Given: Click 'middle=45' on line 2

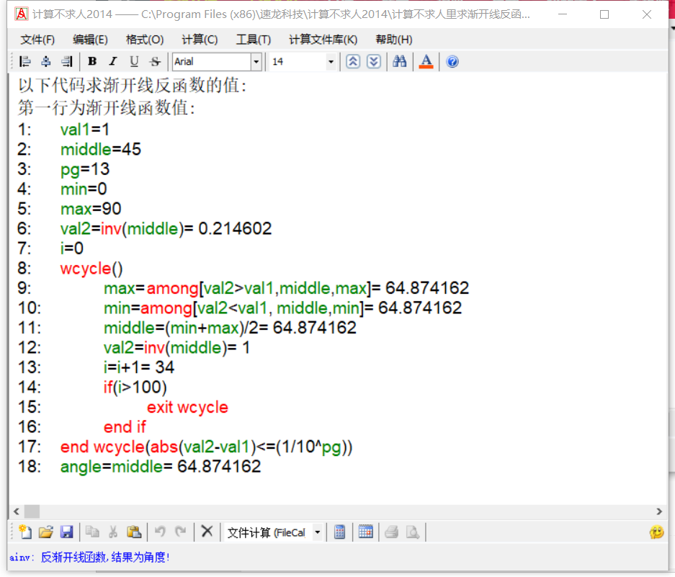Looking at the screenshot, I should tap(101, 149).
